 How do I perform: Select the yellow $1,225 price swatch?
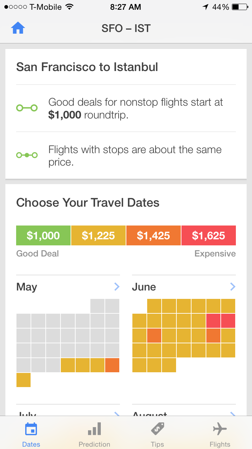coord(98,236)
